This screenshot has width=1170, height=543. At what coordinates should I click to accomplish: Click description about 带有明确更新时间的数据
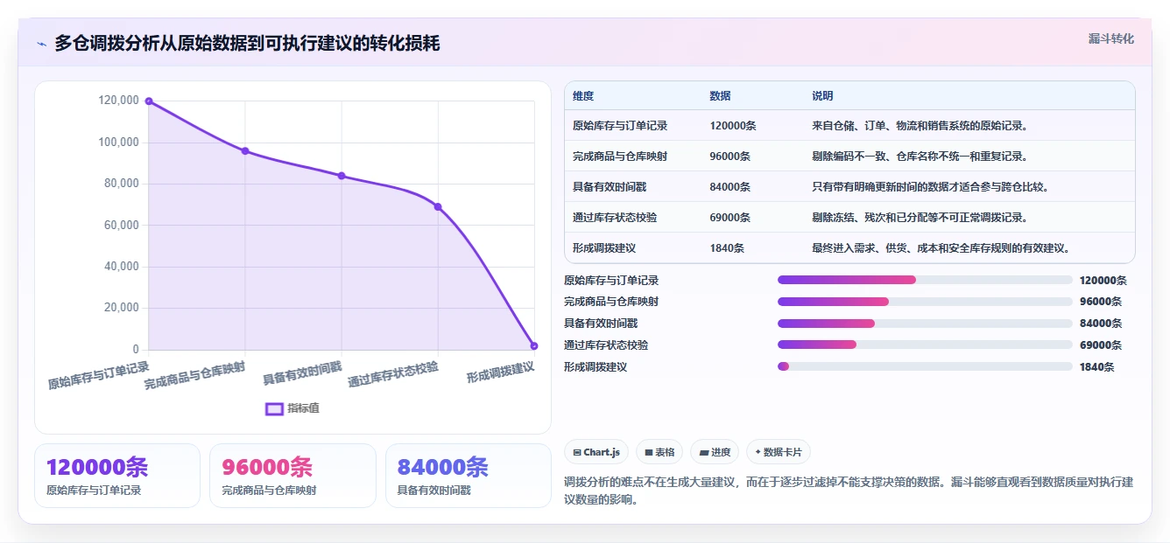click(x=930, y=187)
